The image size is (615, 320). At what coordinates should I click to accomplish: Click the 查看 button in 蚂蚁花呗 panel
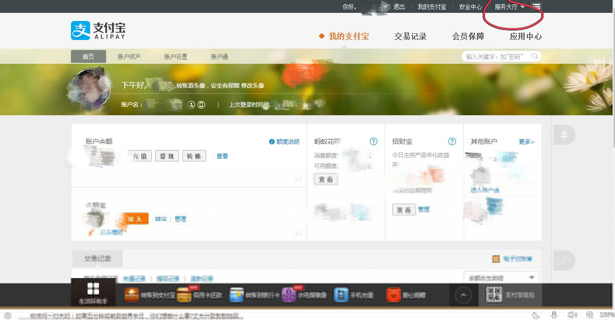[326, 180]
